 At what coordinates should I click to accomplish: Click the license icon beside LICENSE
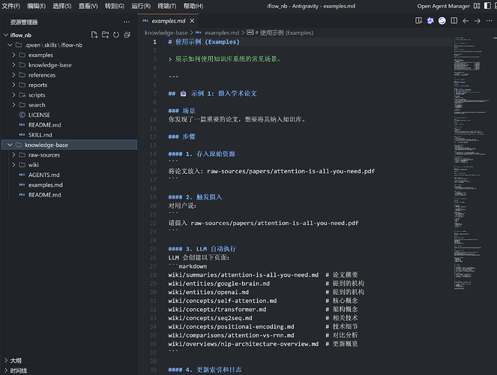tap(22, 115)
